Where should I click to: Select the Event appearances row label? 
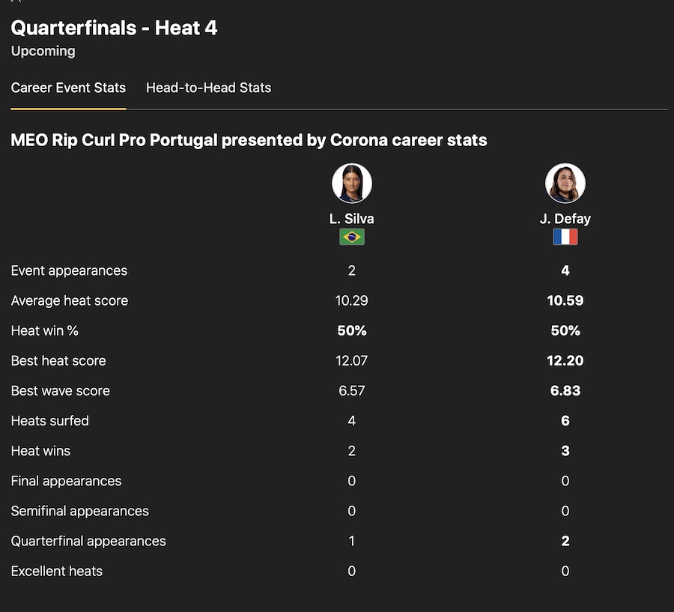click(69, 270)
